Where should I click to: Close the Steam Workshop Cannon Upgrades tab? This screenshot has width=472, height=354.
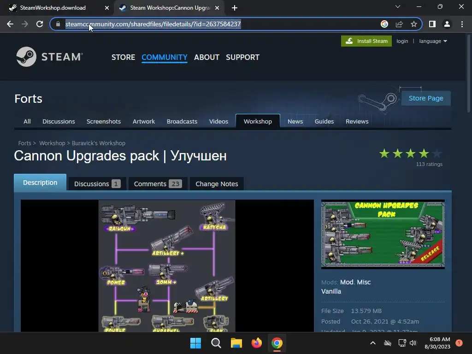coord(217,8)
